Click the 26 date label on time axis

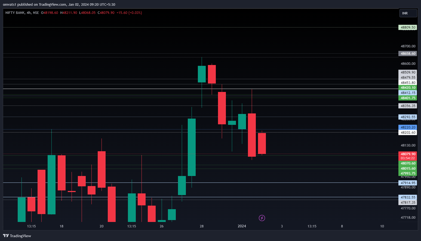point(162,226)
